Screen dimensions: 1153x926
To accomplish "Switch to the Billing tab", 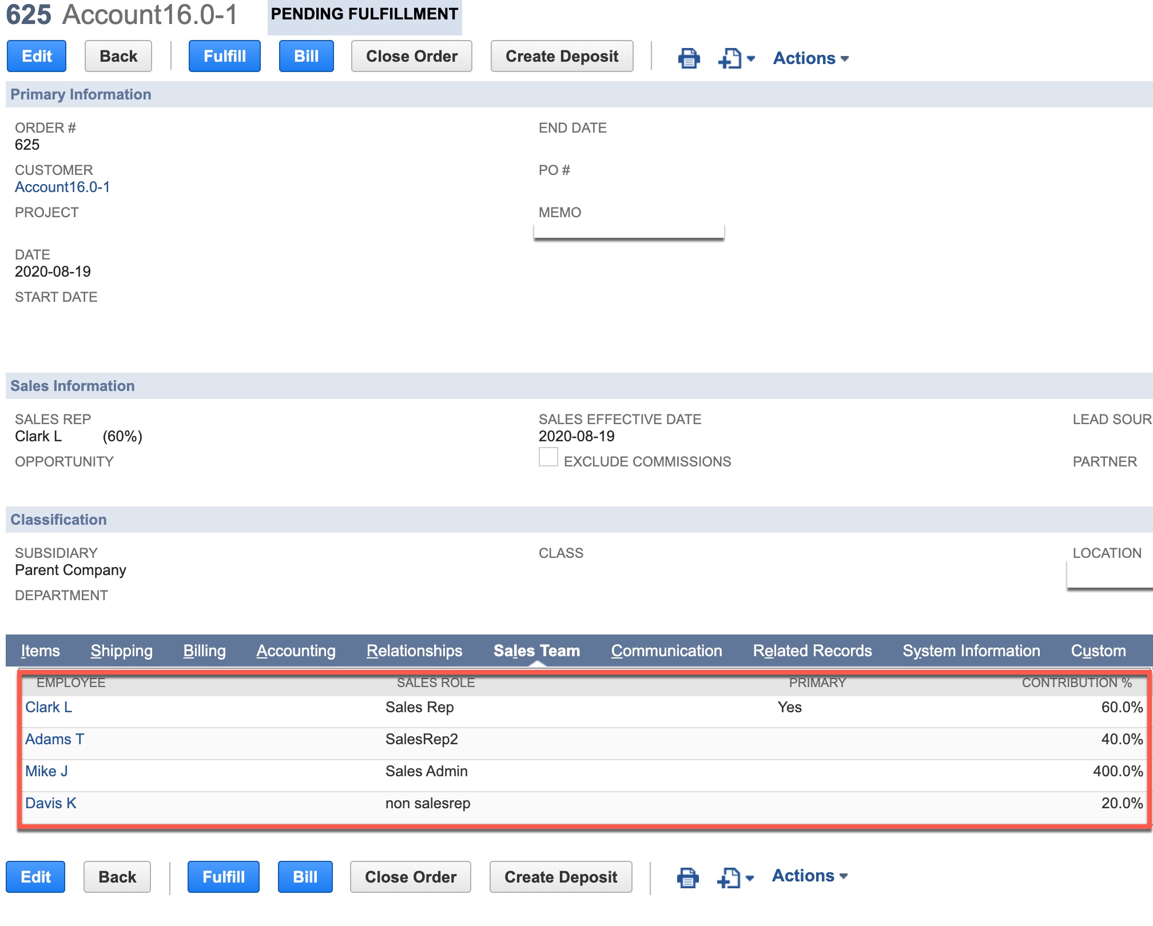I will (x=205, y=650).
